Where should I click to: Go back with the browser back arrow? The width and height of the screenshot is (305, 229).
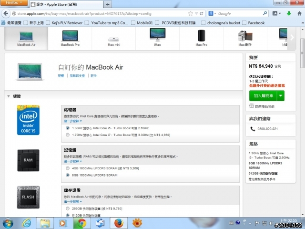point(6,13)
